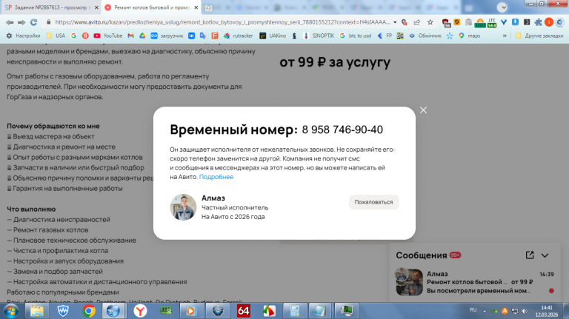The height and width of the screenshot is (319, 569).
Task: Open Yandex Browser from taskbar
Action: pos(140,311)
